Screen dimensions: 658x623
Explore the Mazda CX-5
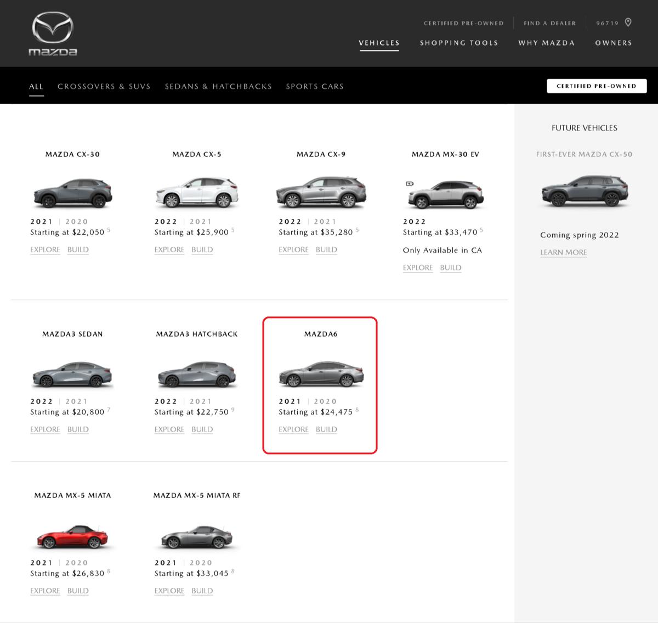tap(169, 250)
